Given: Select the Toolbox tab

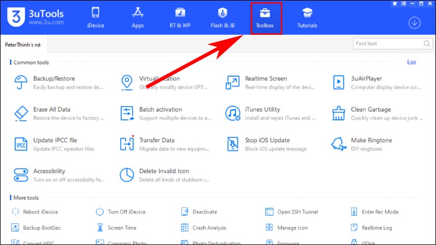Looking at the screenshot, I should click(265, 18).
